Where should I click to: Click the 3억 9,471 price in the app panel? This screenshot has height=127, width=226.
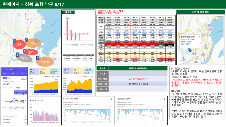tap(6, 84)
